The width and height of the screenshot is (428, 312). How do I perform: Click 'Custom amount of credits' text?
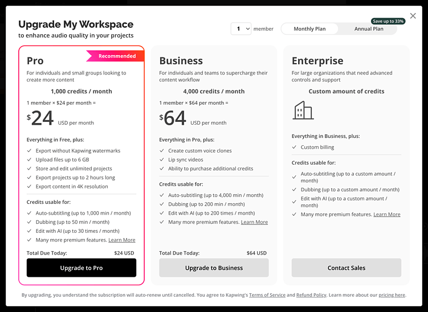pyautogui.click(x=347, y=91)
